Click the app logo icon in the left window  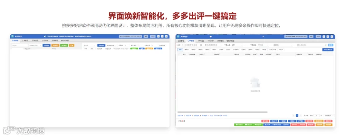(x=12, y=36)
